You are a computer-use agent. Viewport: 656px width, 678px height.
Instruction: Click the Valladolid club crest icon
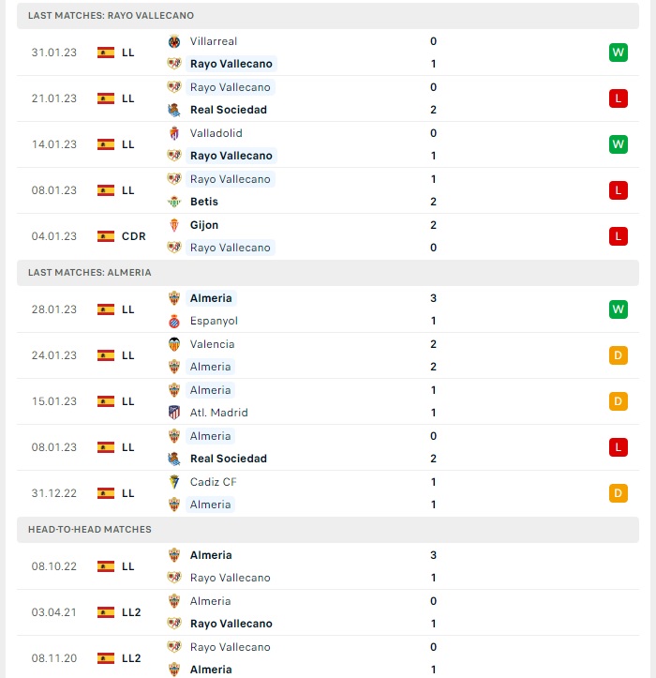(x=174, y=133)
